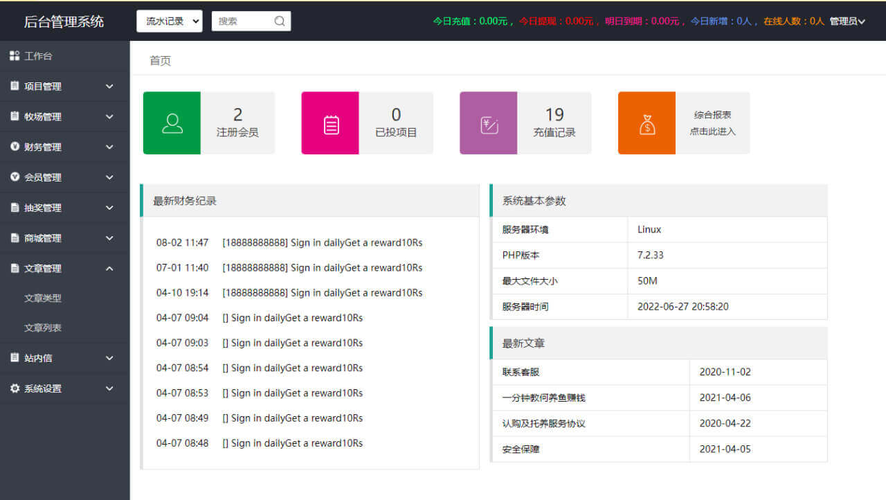Open the 流水记录 dropdown selector

[x=169, y=21]
